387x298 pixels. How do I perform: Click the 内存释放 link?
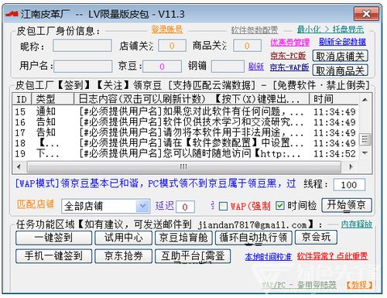tap(357, 224)
